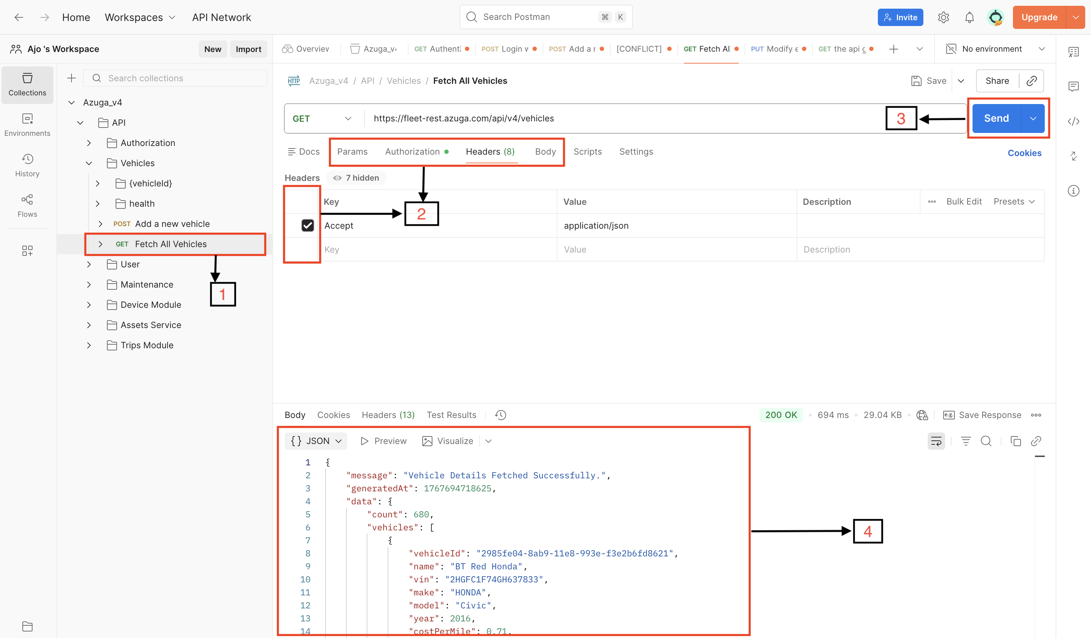Image resolution: width=1091 pixels, height=638 pixels.
Task: Open the GET method dropdown
Action: pos(322,118)
